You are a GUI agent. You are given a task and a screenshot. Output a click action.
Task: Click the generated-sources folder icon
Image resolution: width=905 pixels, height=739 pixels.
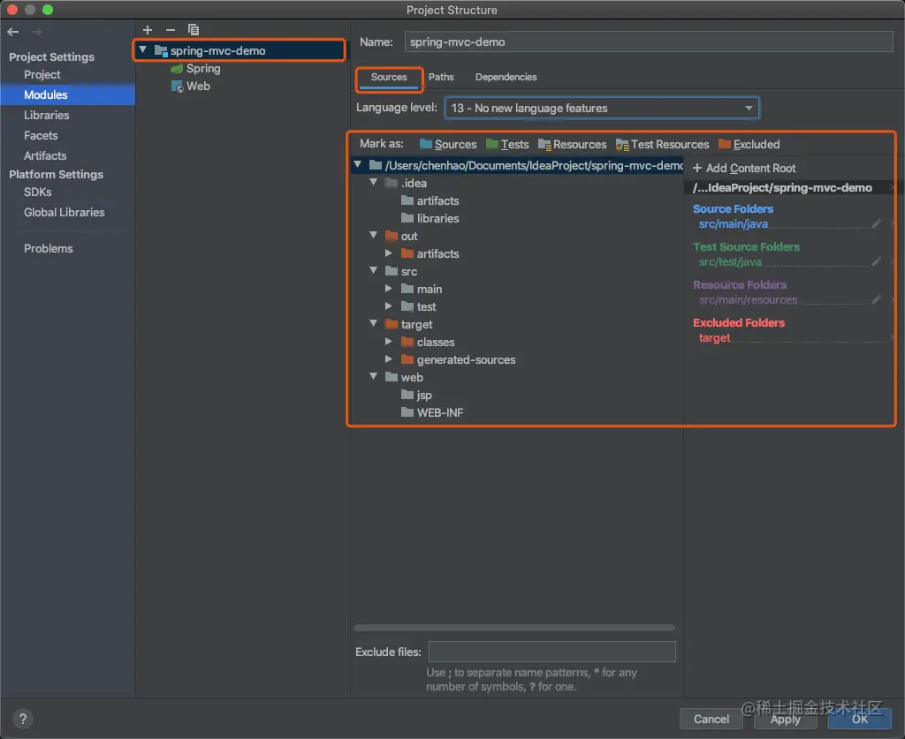407,359
